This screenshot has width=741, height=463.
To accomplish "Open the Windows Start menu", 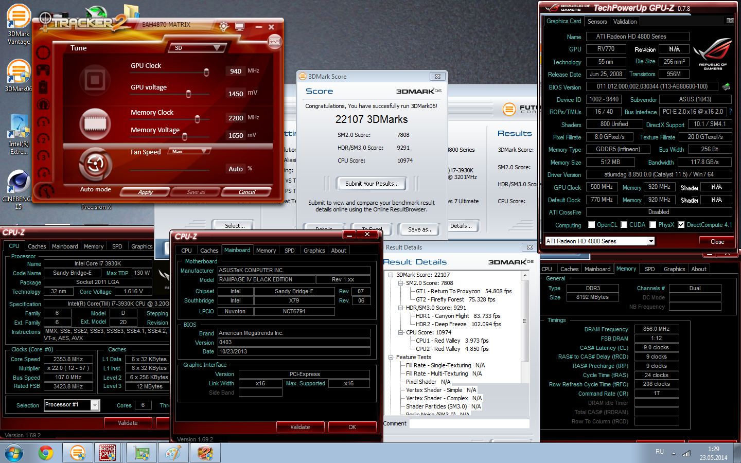I will click(13, 453).
